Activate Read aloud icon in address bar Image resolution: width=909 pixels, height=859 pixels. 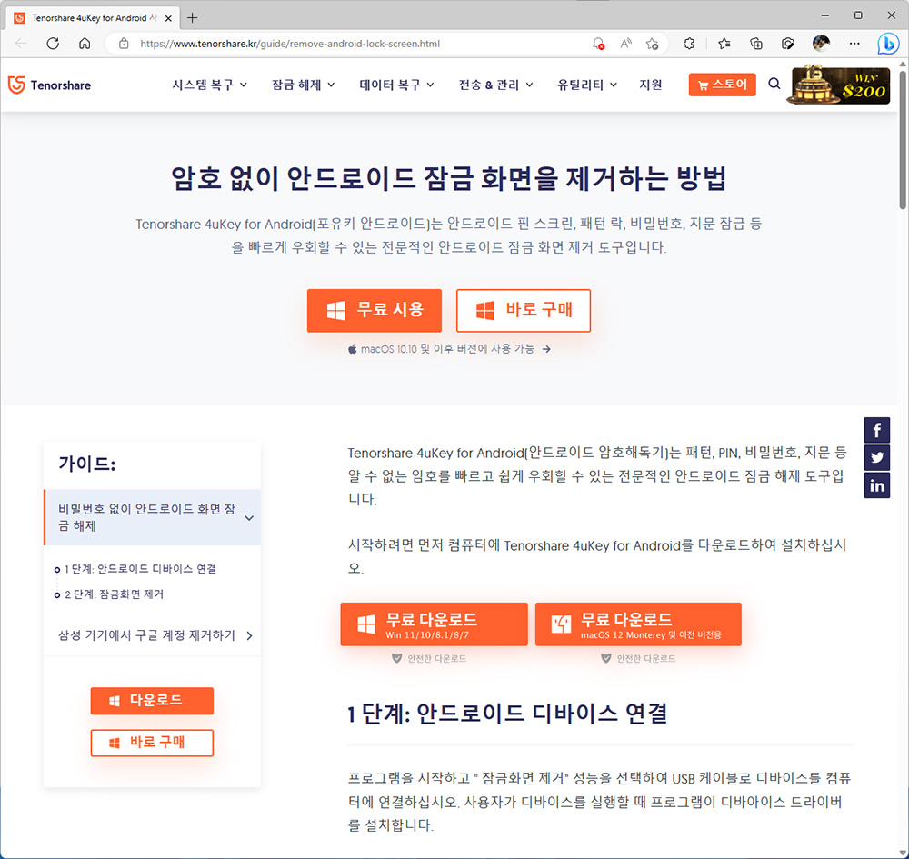point(625,44)
